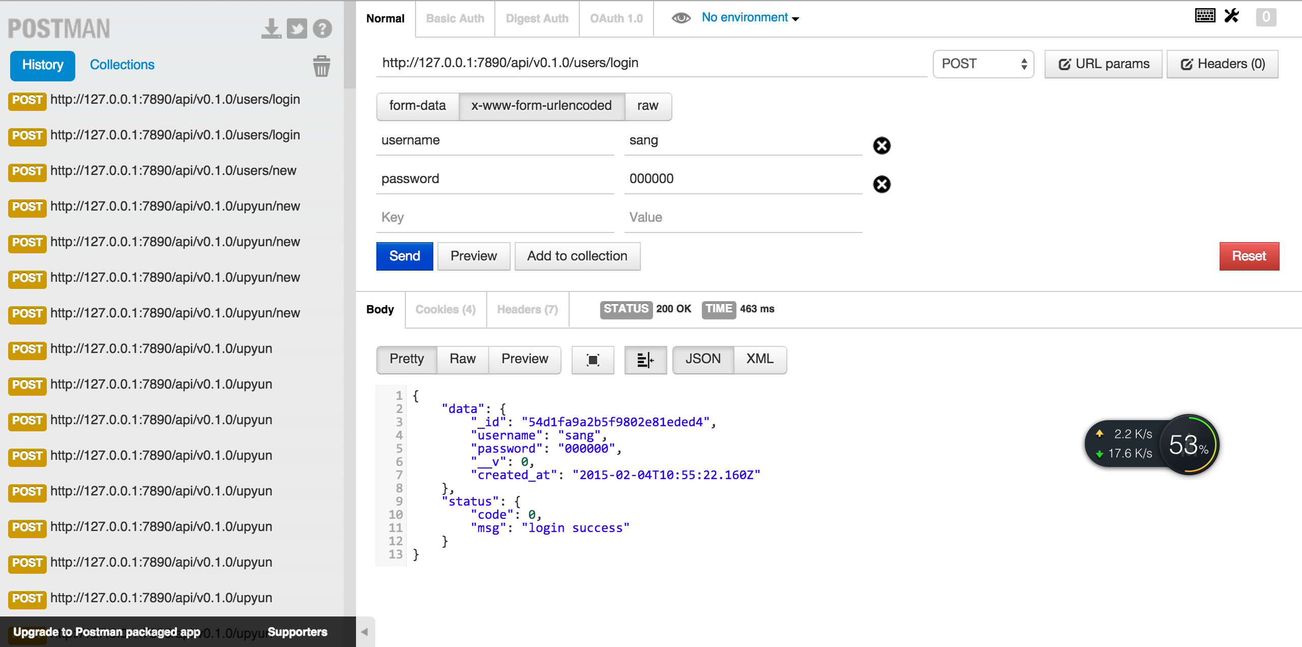Screen dimensions: 1302x647
Task: Toggle the environment quick-look eye icon
Action: pos(680,18)
